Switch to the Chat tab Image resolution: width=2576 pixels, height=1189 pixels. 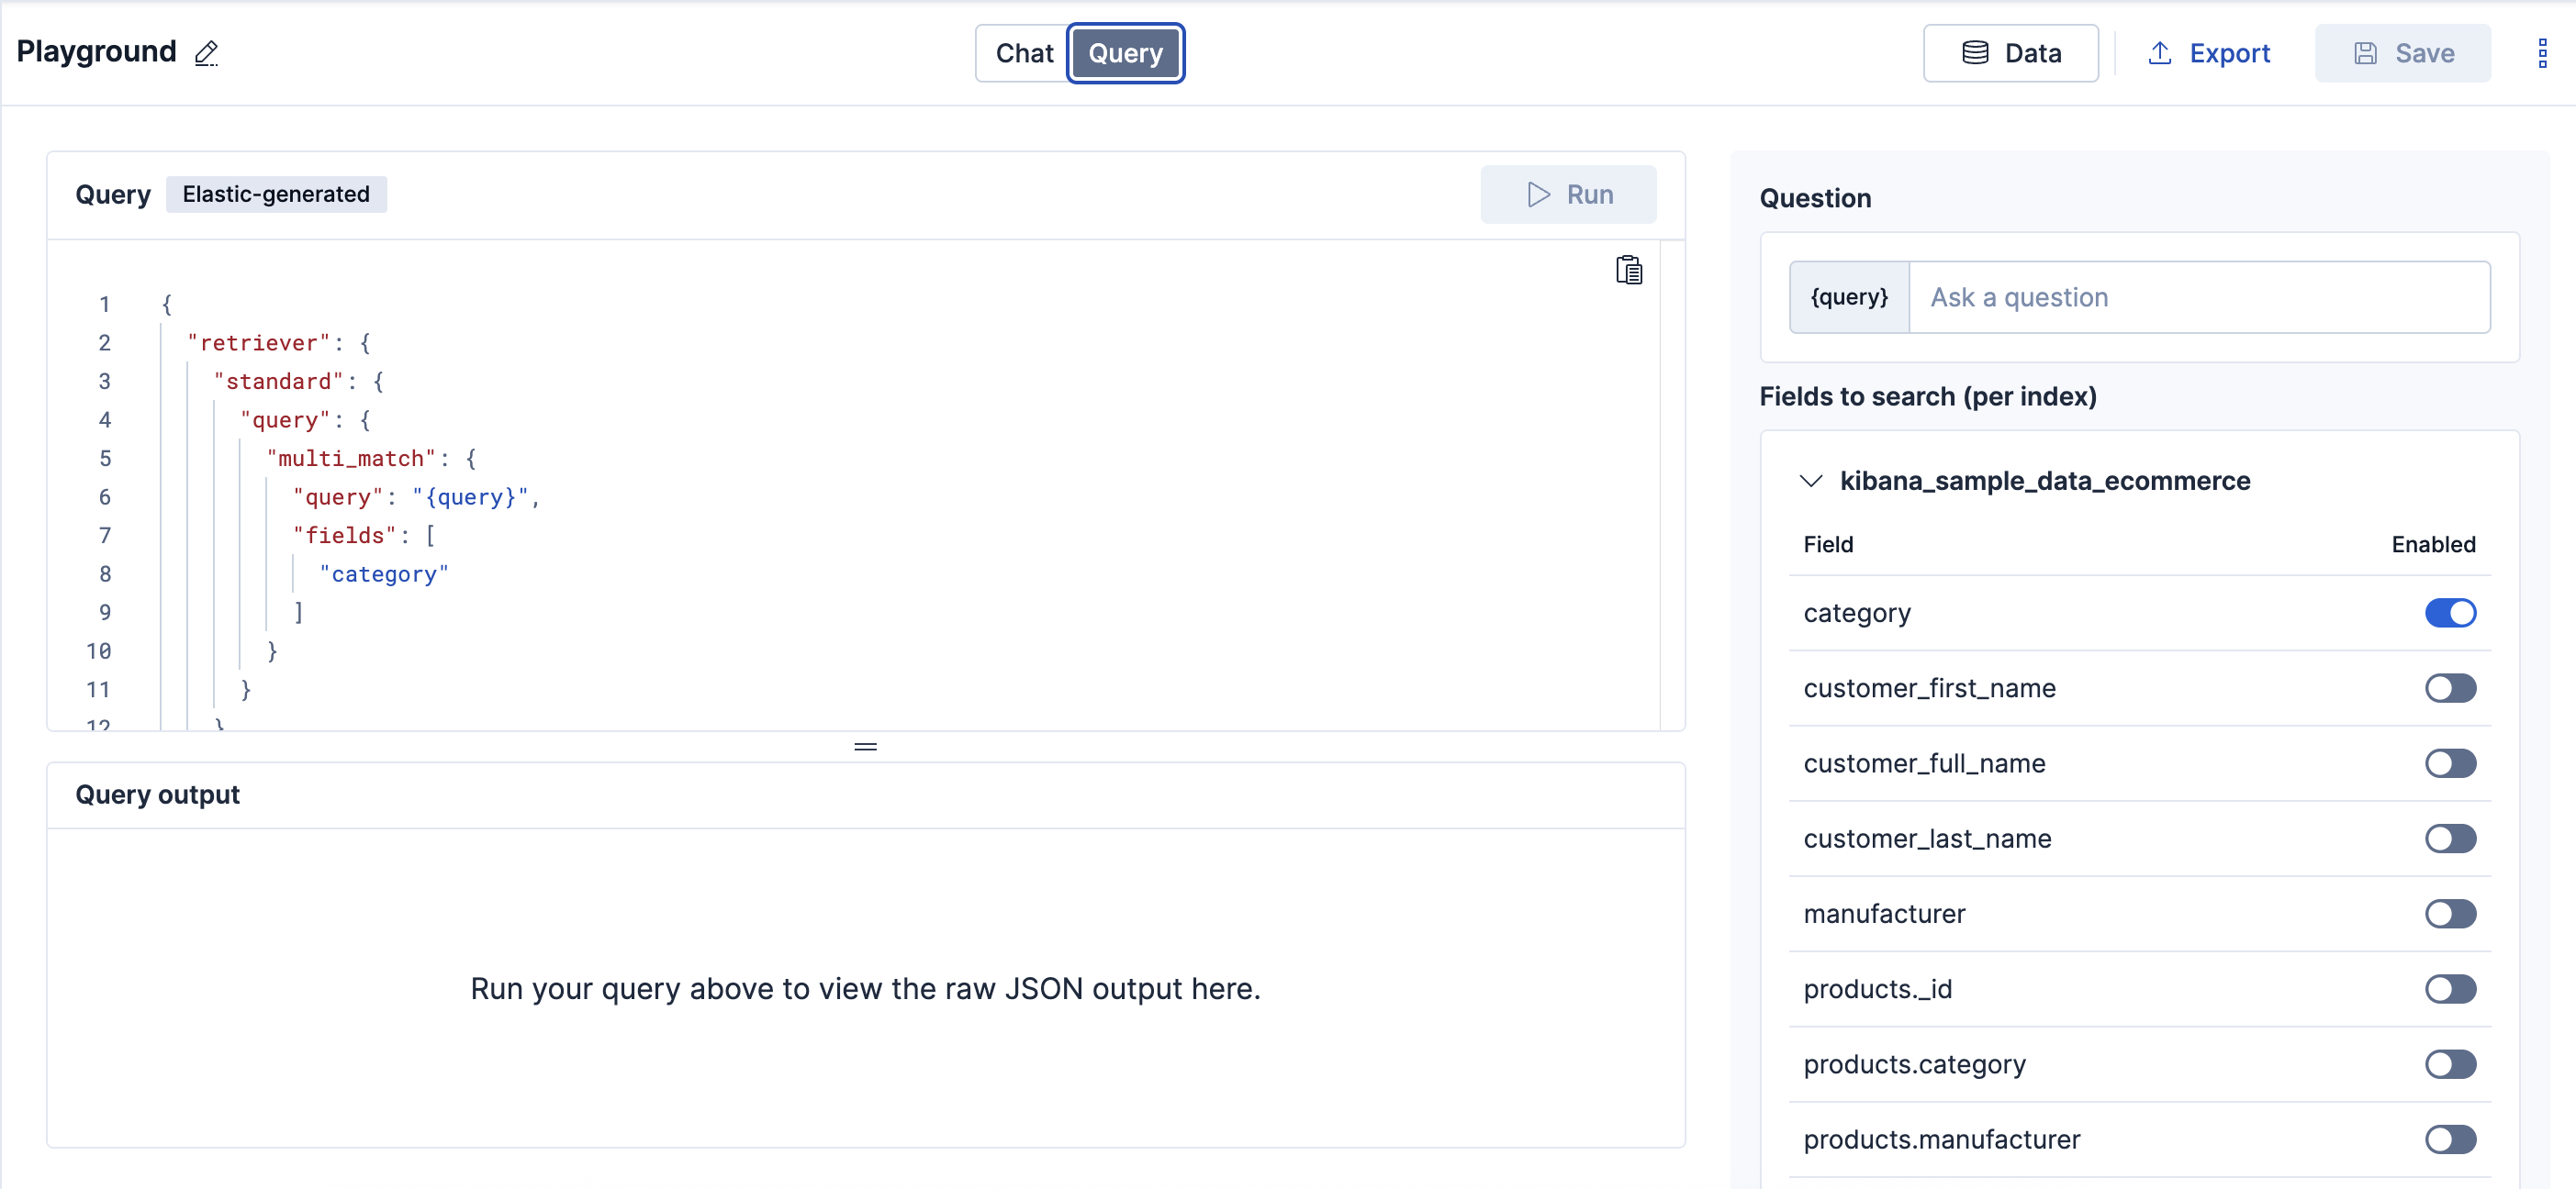pyautogui.click(x=1024, y=53)
